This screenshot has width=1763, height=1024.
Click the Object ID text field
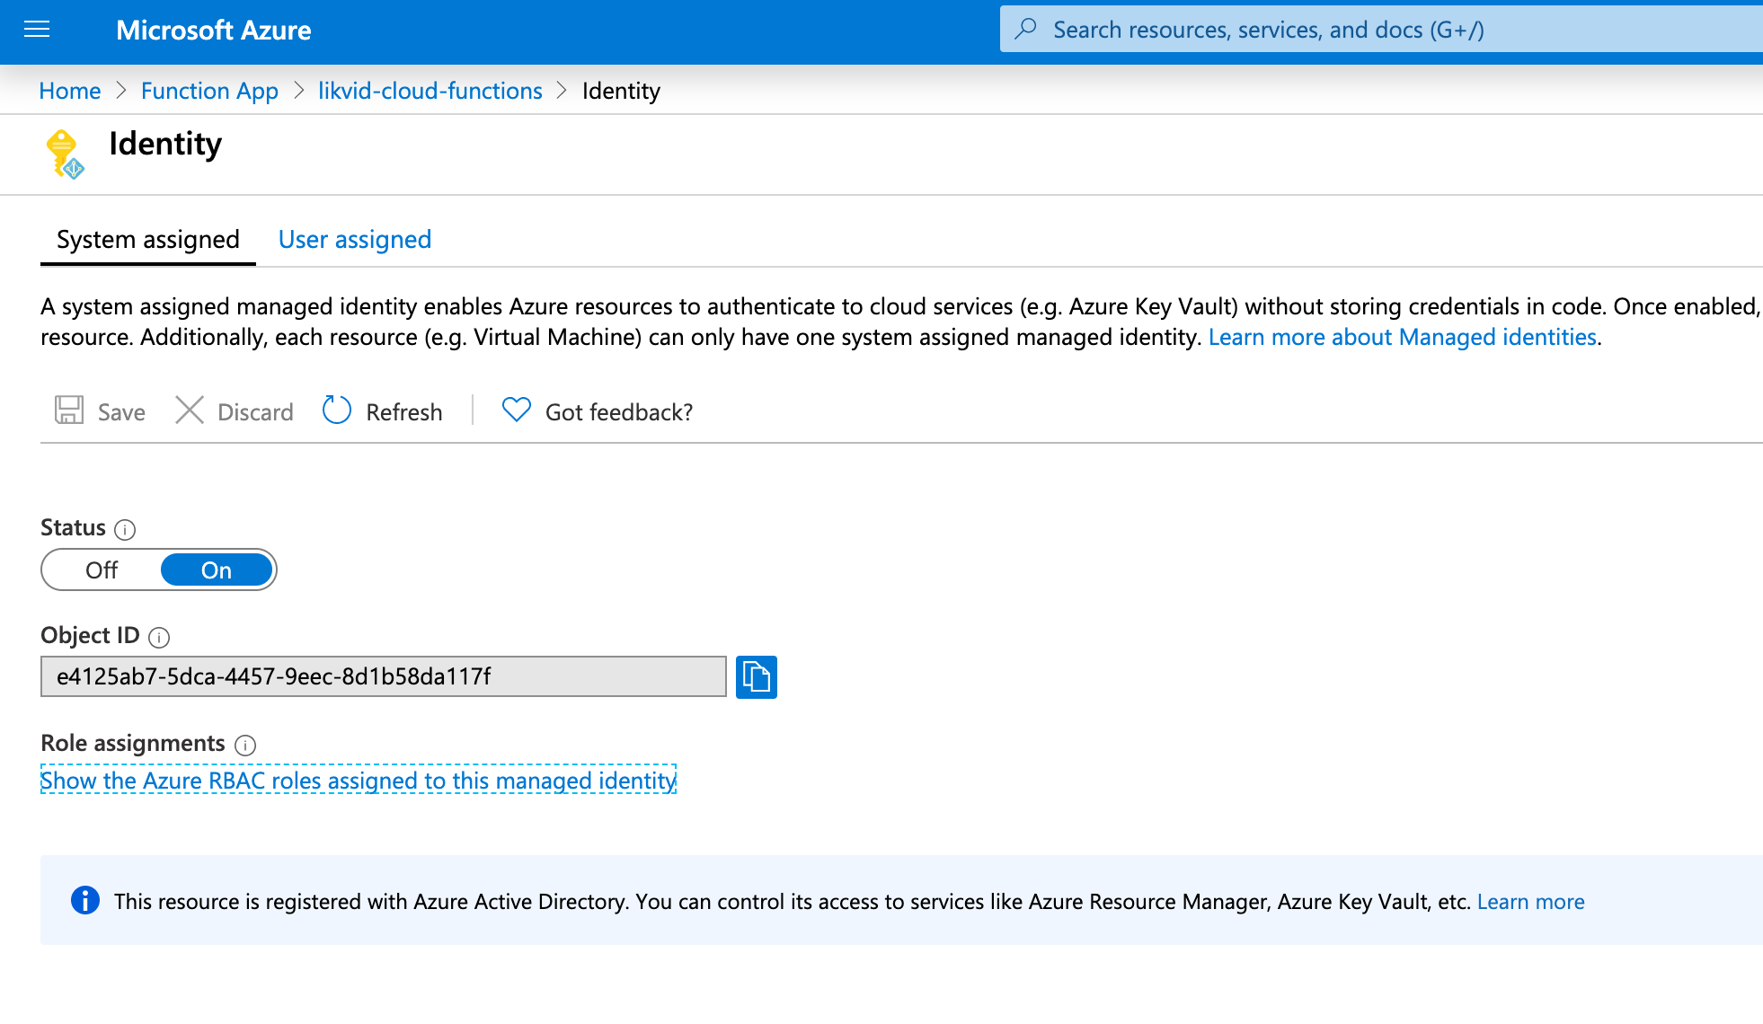[x=384, y=676]
